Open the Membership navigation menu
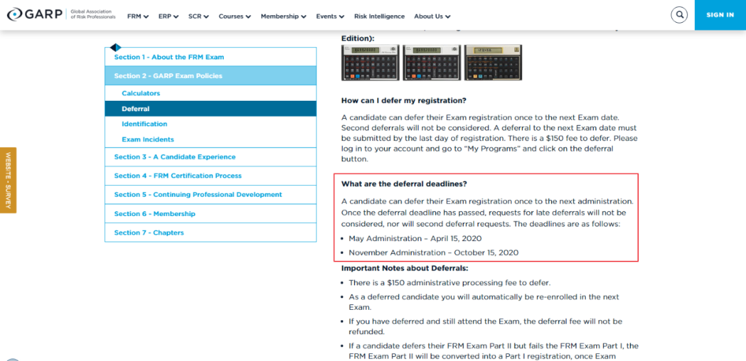Viewport: 746px width, 361px height. click(x=283, y=16)
